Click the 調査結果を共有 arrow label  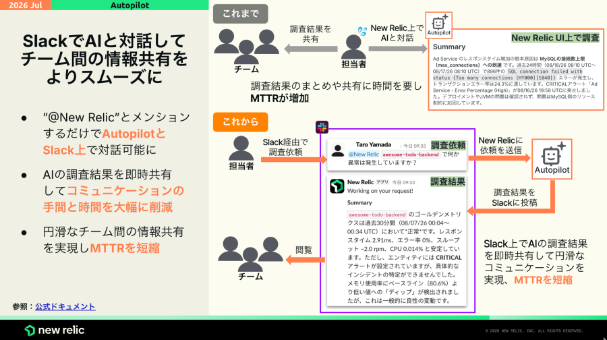[310, 34]
